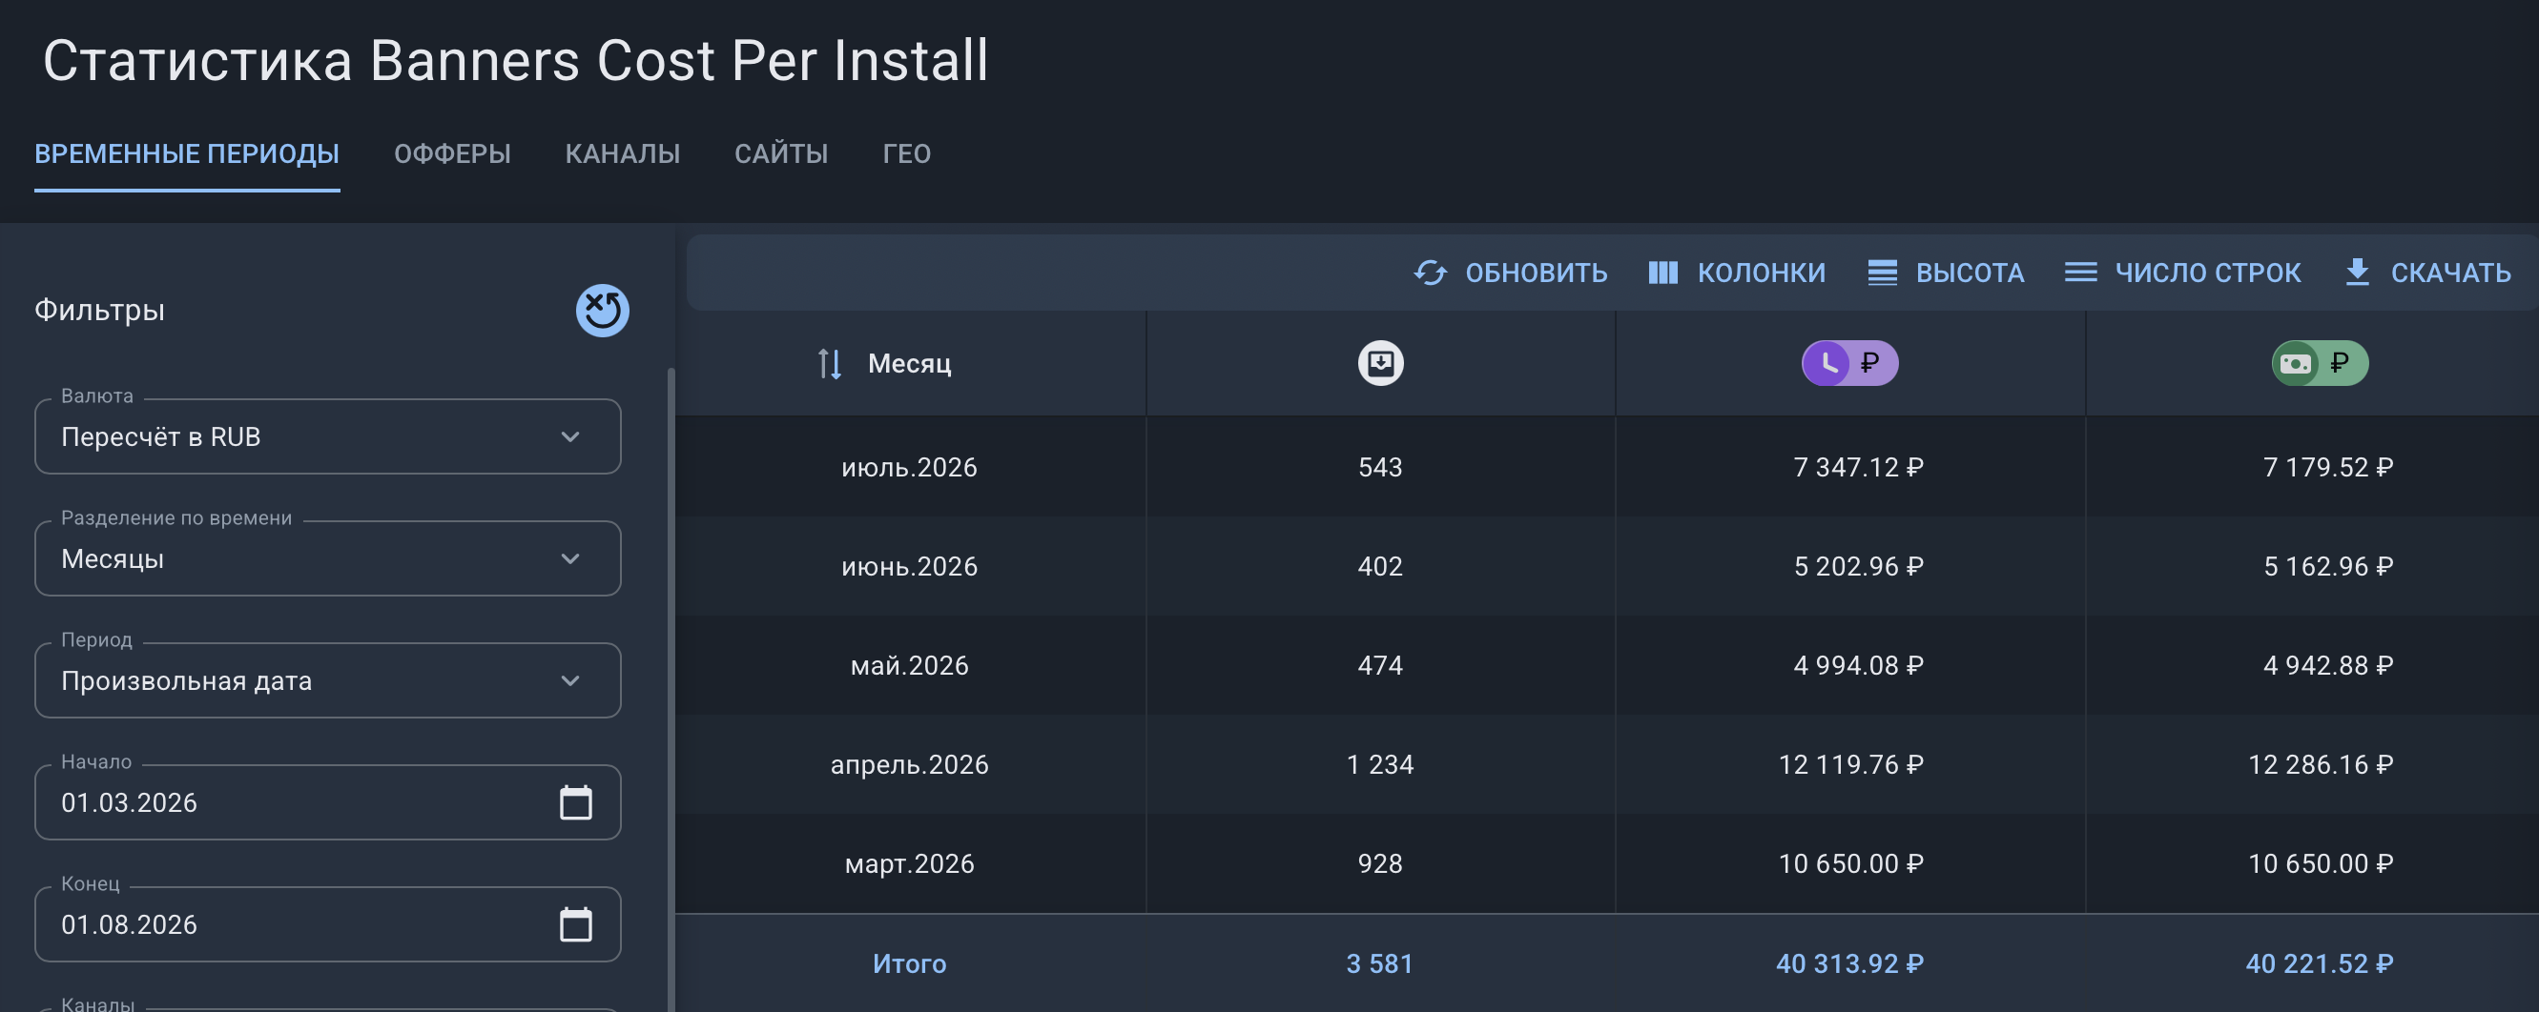
Task: Expand the Разделение по времени dropdown
Action: pyautogui.click(x=327, y=558)
